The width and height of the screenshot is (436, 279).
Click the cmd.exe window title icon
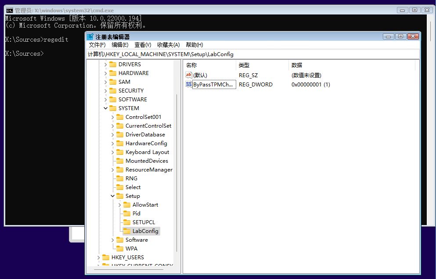10,10
